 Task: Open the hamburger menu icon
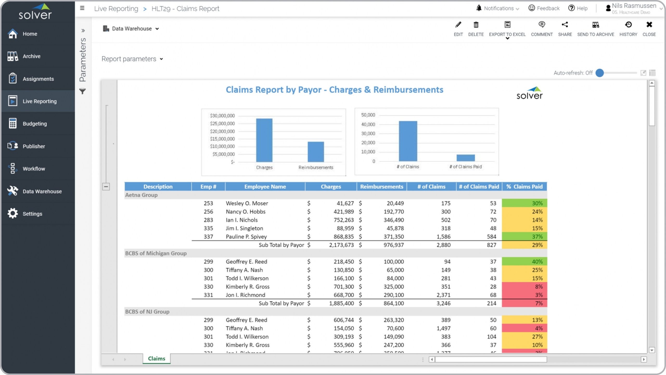click(82, 8)
